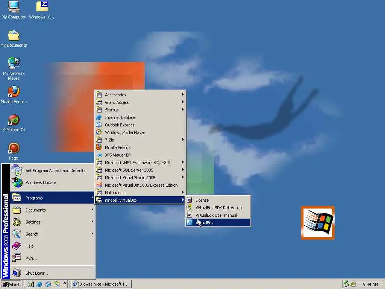The width and height of the screenshot is (385, 289).
Task: Select Programs in the Start menu
Action: point(52,198)
